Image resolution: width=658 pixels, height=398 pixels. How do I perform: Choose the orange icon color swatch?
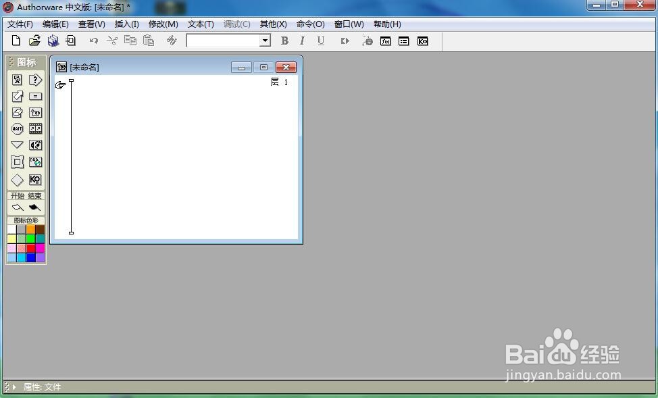[30, 230]
